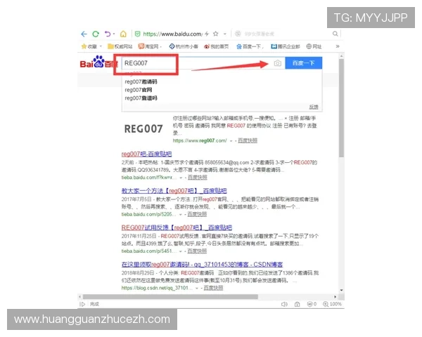Expand the arrow beside tieba.baidu.com/f?kw URL
The height and width of the screenshot is (337, 422).
click(x=181, y=178)
